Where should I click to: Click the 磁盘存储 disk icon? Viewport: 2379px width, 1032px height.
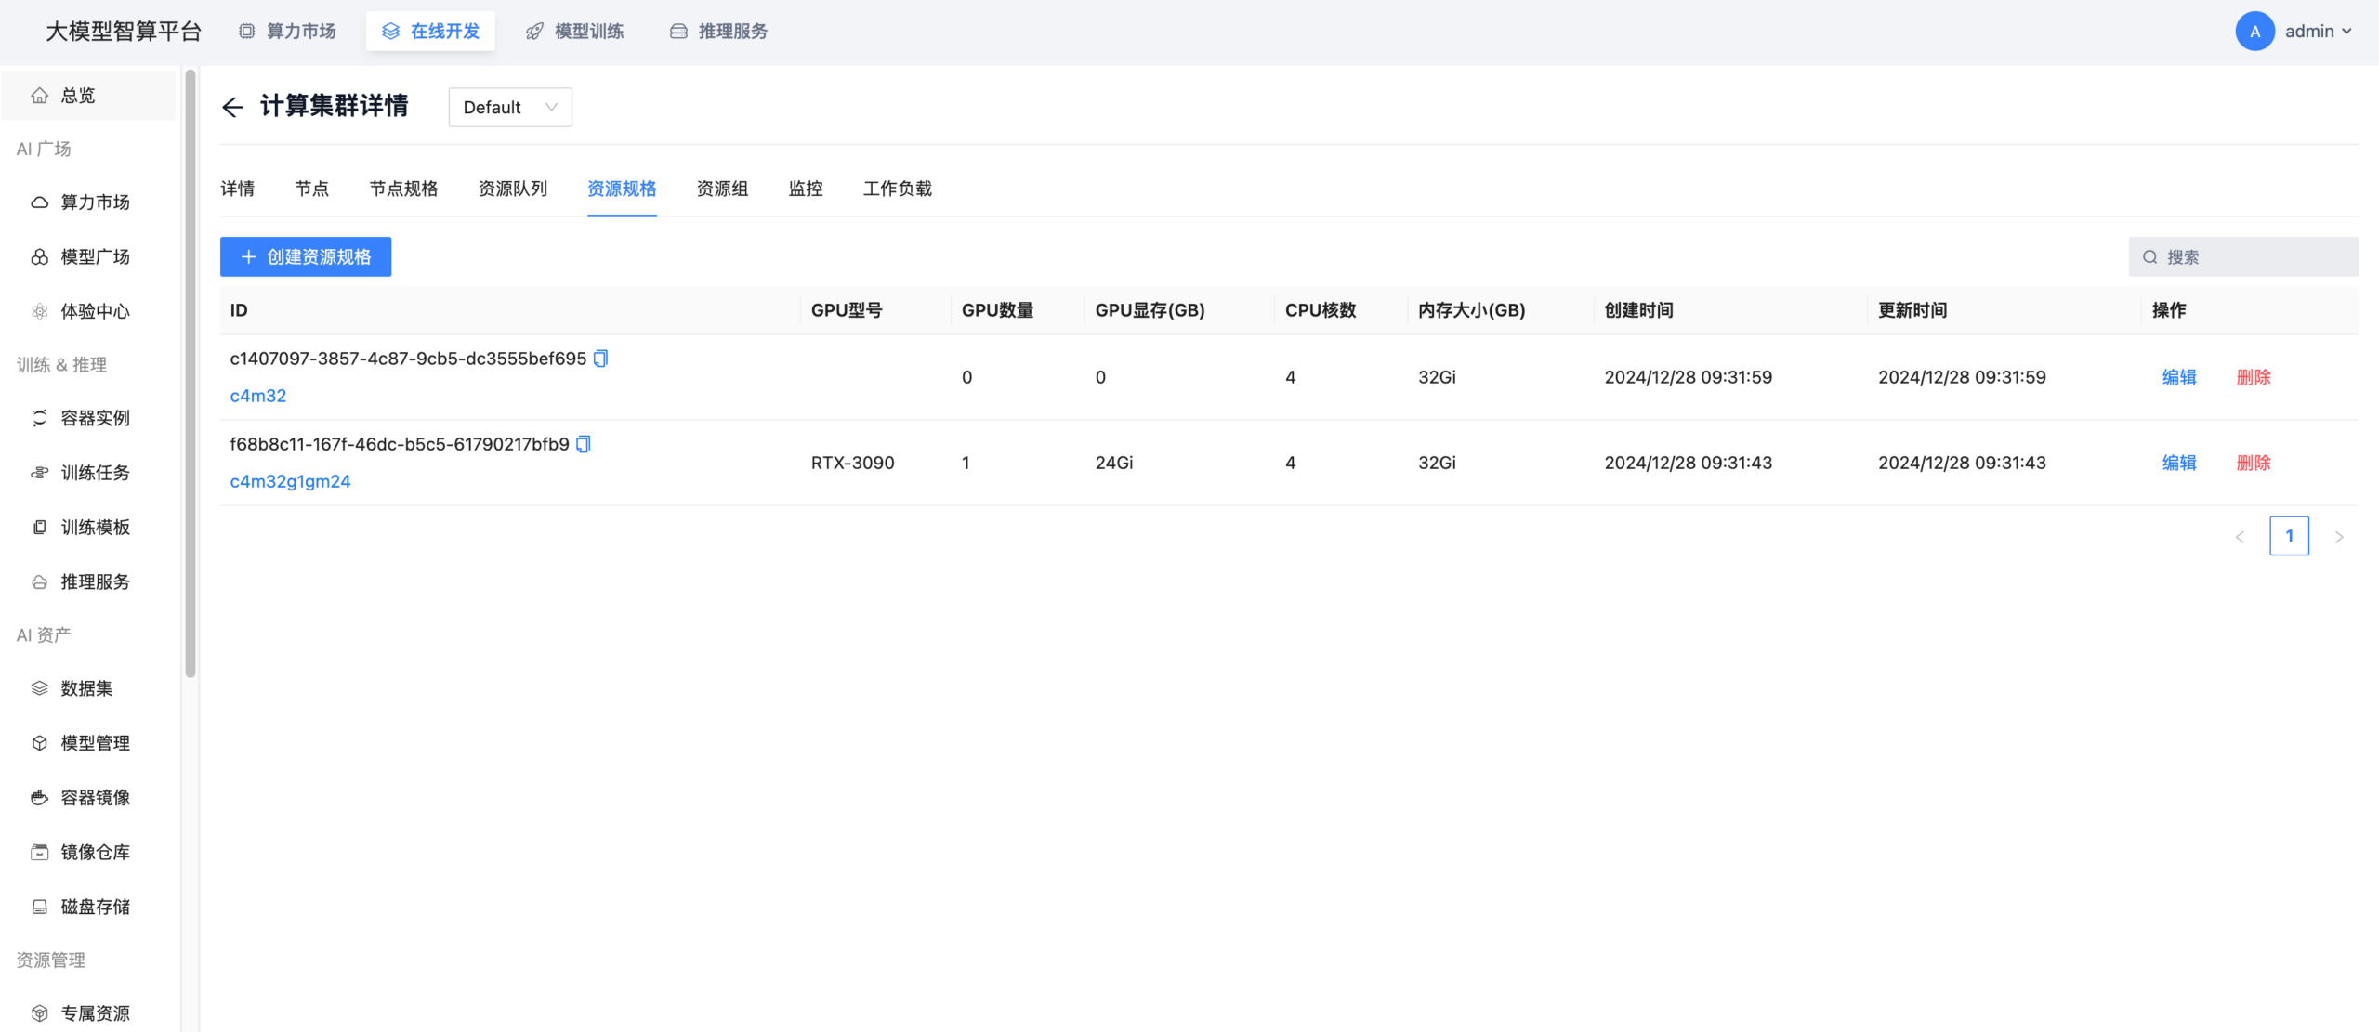tap(39, 907)
